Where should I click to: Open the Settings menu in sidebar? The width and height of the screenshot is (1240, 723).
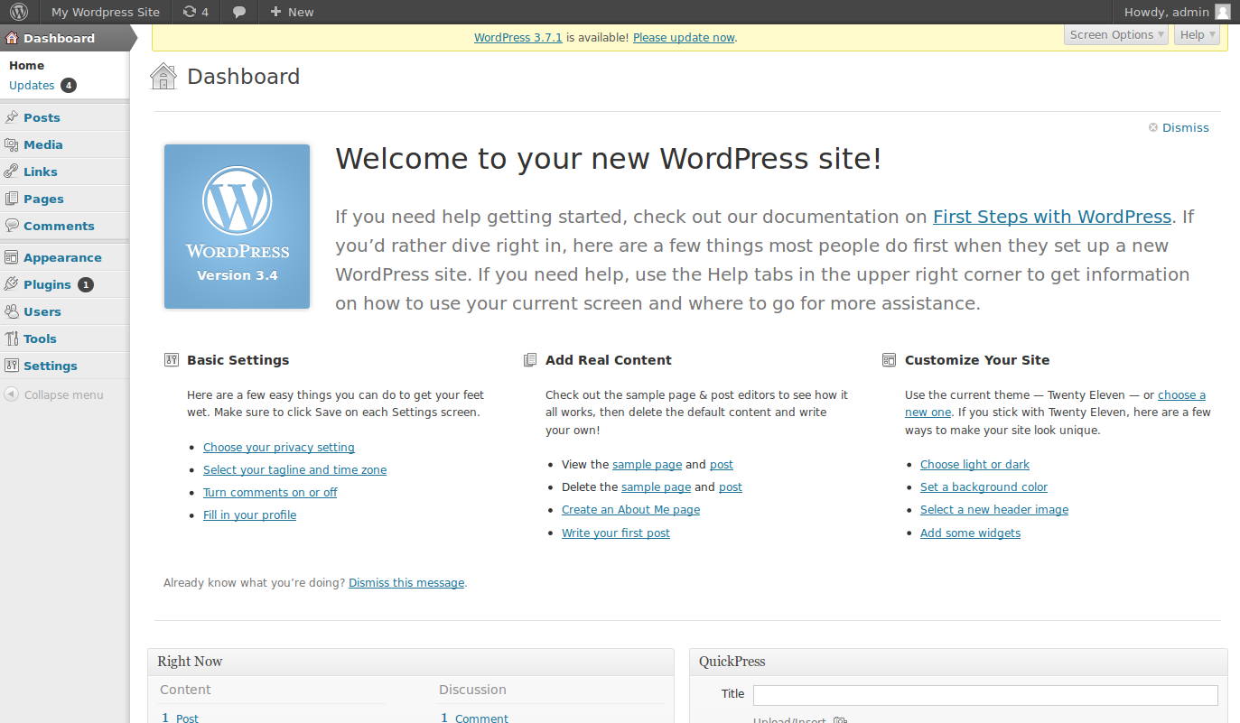click(50, 366)
